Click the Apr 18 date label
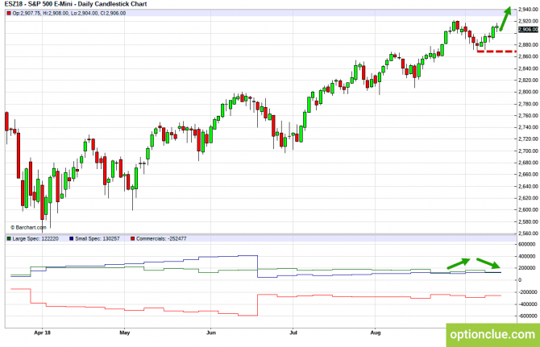The image size is (540, 347). [x=43, y=333]
